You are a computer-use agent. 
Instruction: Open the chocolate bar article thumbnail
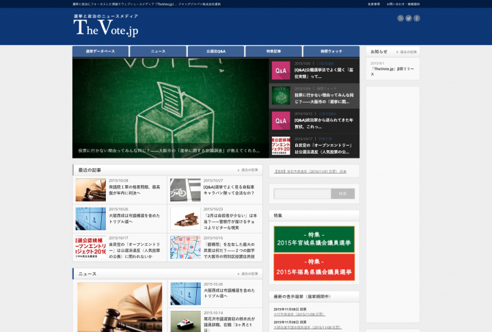pos(185,217)
